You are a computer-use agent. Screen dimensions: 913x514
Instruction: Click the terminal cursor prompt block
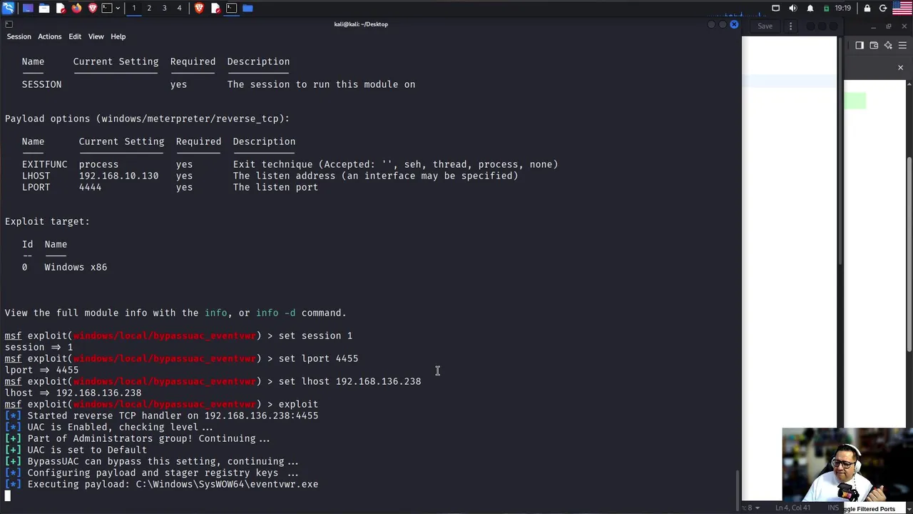coord(8,495)
